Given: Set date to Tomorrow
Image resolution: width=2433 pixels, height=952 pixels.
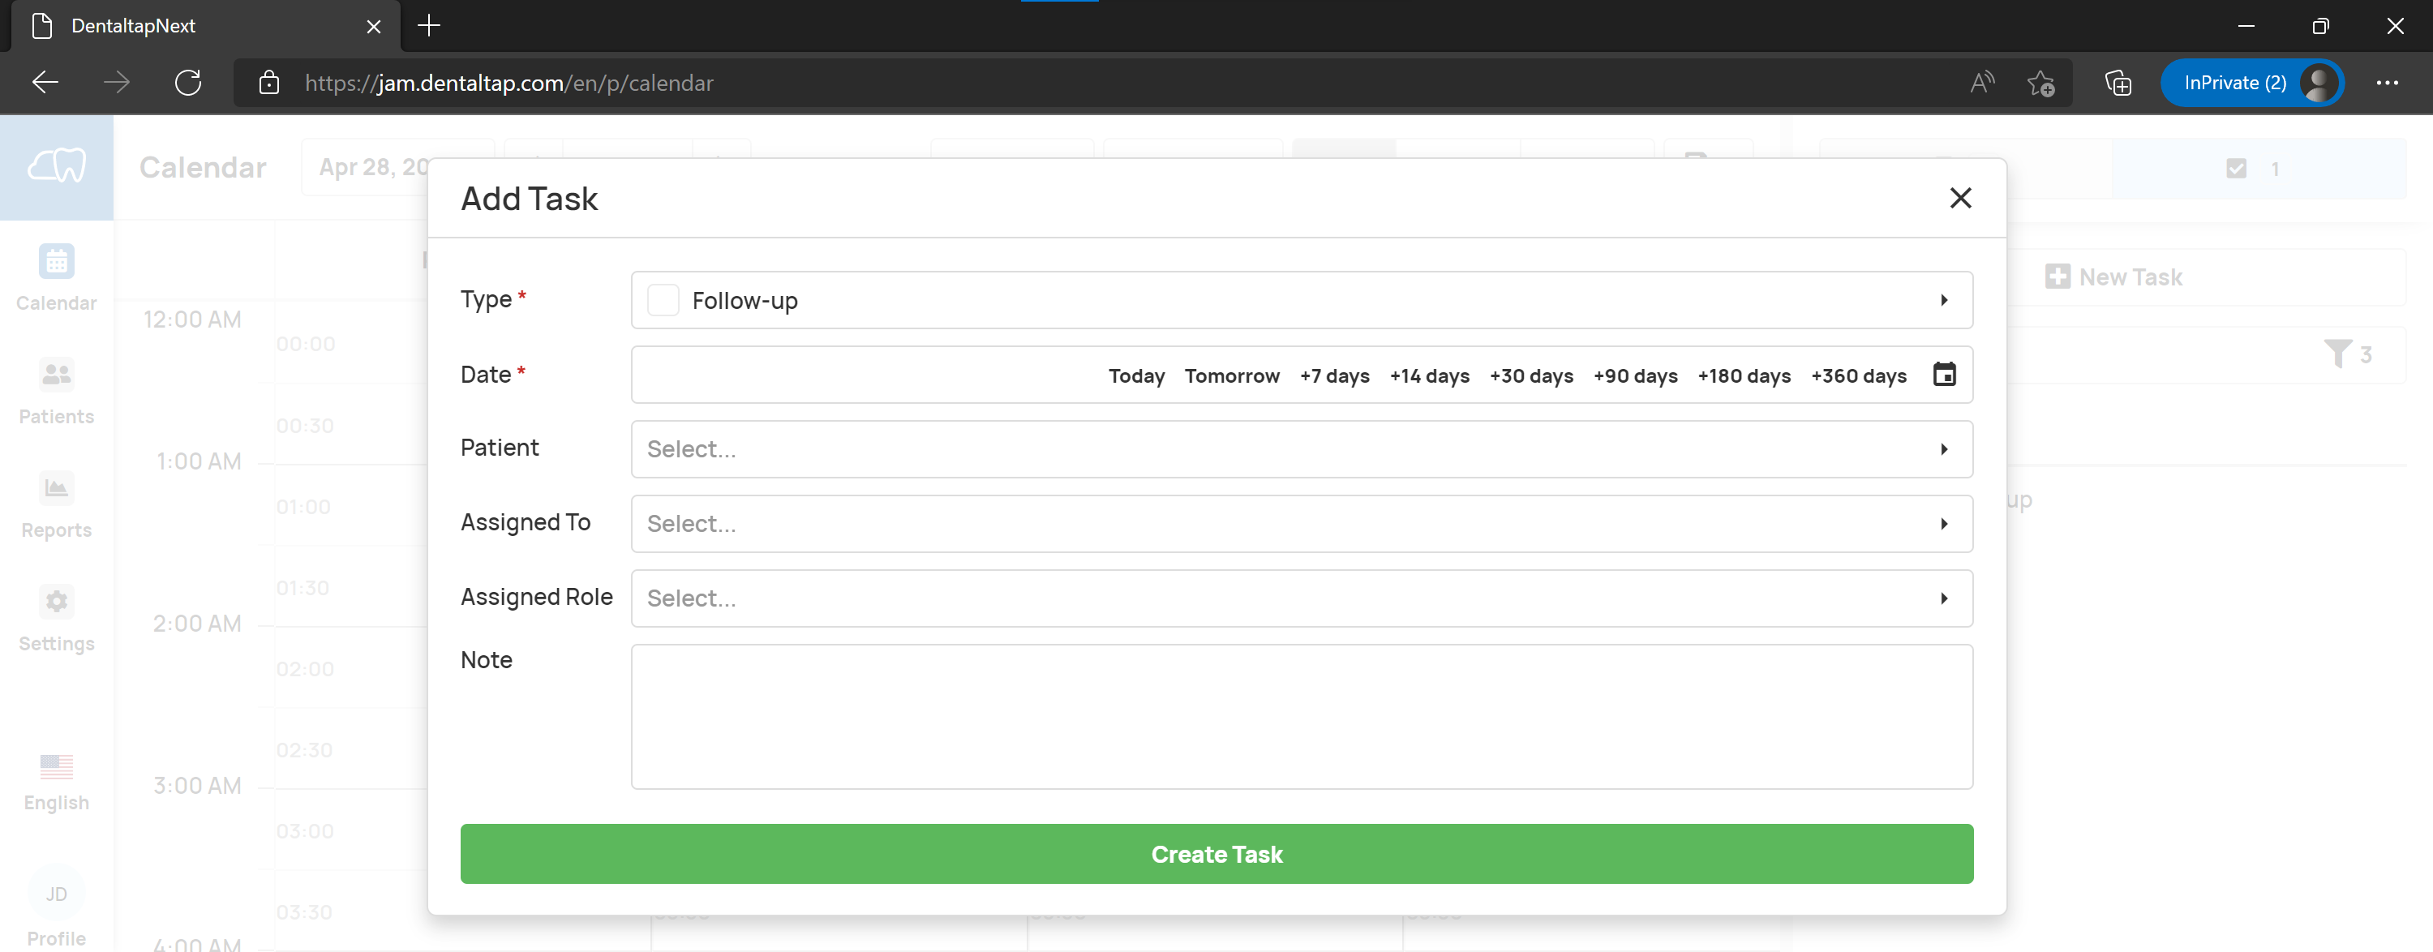Looking at the screenshot, I should [x=1232, y=376].
